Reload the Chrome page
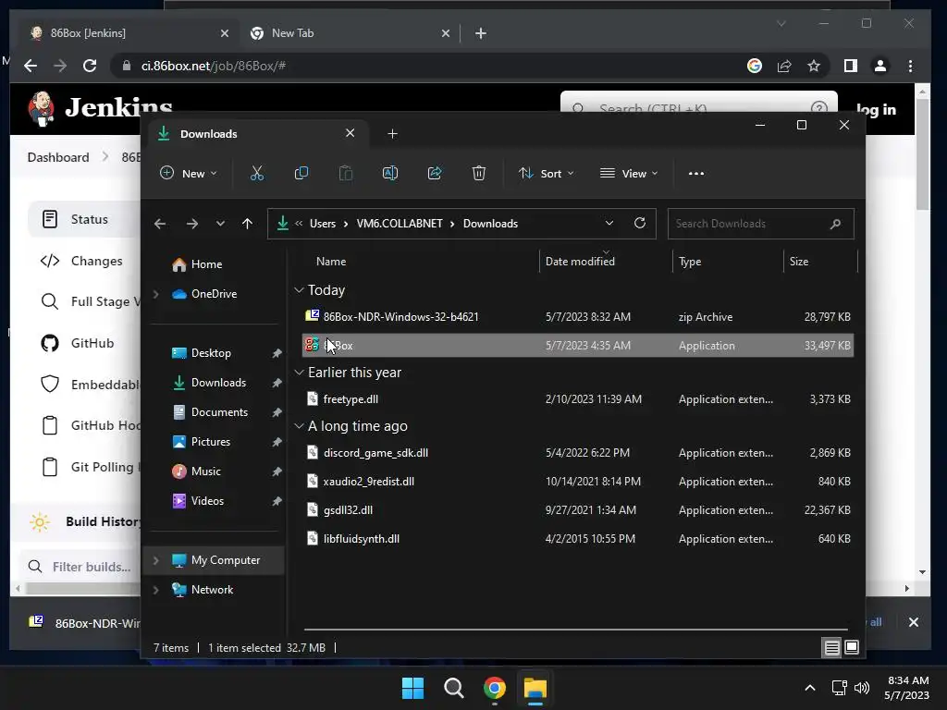This screenshot has height=710, width=947. (x=90, y=66)
